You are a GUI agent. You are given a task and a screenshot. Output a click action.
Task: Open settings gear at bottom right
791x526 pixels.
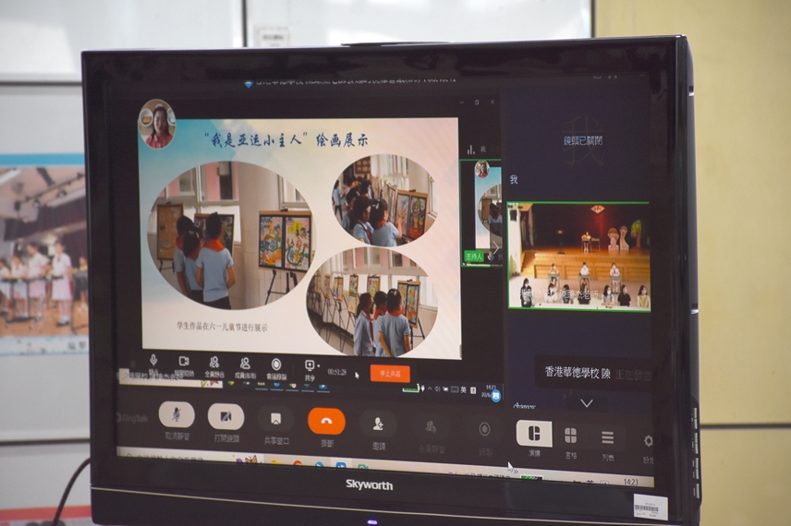point(649,441)
